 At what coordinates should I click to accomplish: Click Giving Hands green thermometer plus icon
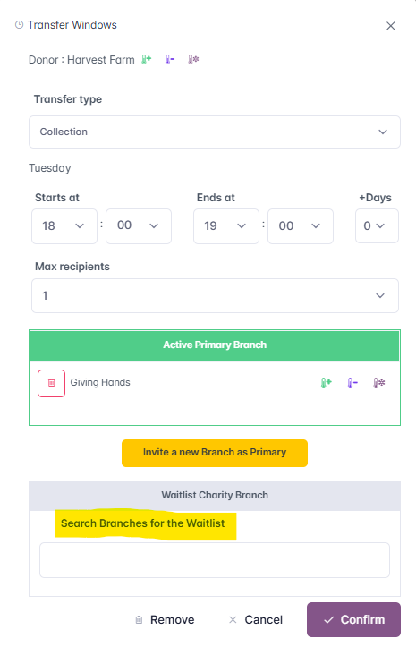[327, 383]
